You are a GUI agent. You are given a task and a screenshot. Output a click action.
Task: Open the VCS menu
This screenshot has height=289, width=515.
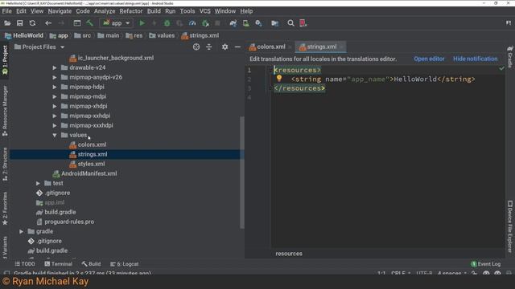(205, 11)
